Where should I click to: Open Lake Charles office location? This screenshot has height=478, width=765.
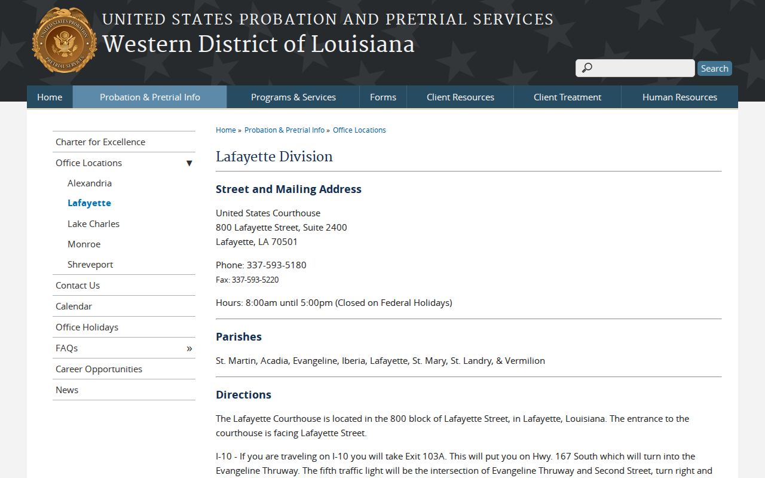93,224
